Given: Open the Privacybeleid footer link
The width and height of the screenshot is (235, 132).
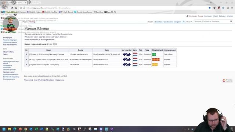Looking at the screenshot, I should [x=28, y=80].
